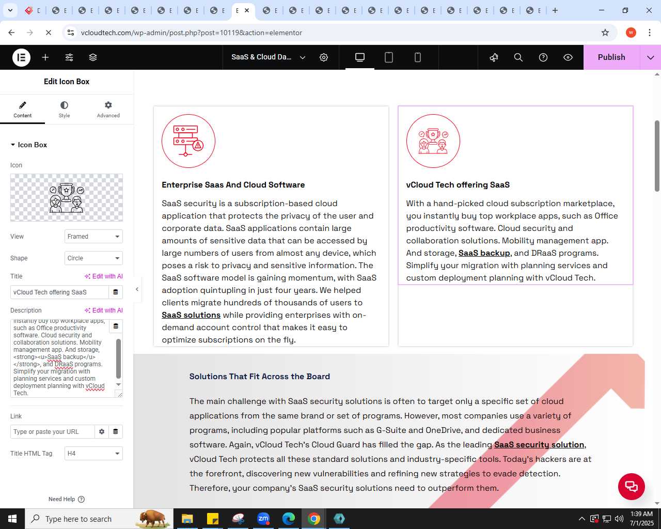Image resolution: width=661 pixels, height=529 pixels.
Task: Open the What's New megaphone icon
Action: 494,57
